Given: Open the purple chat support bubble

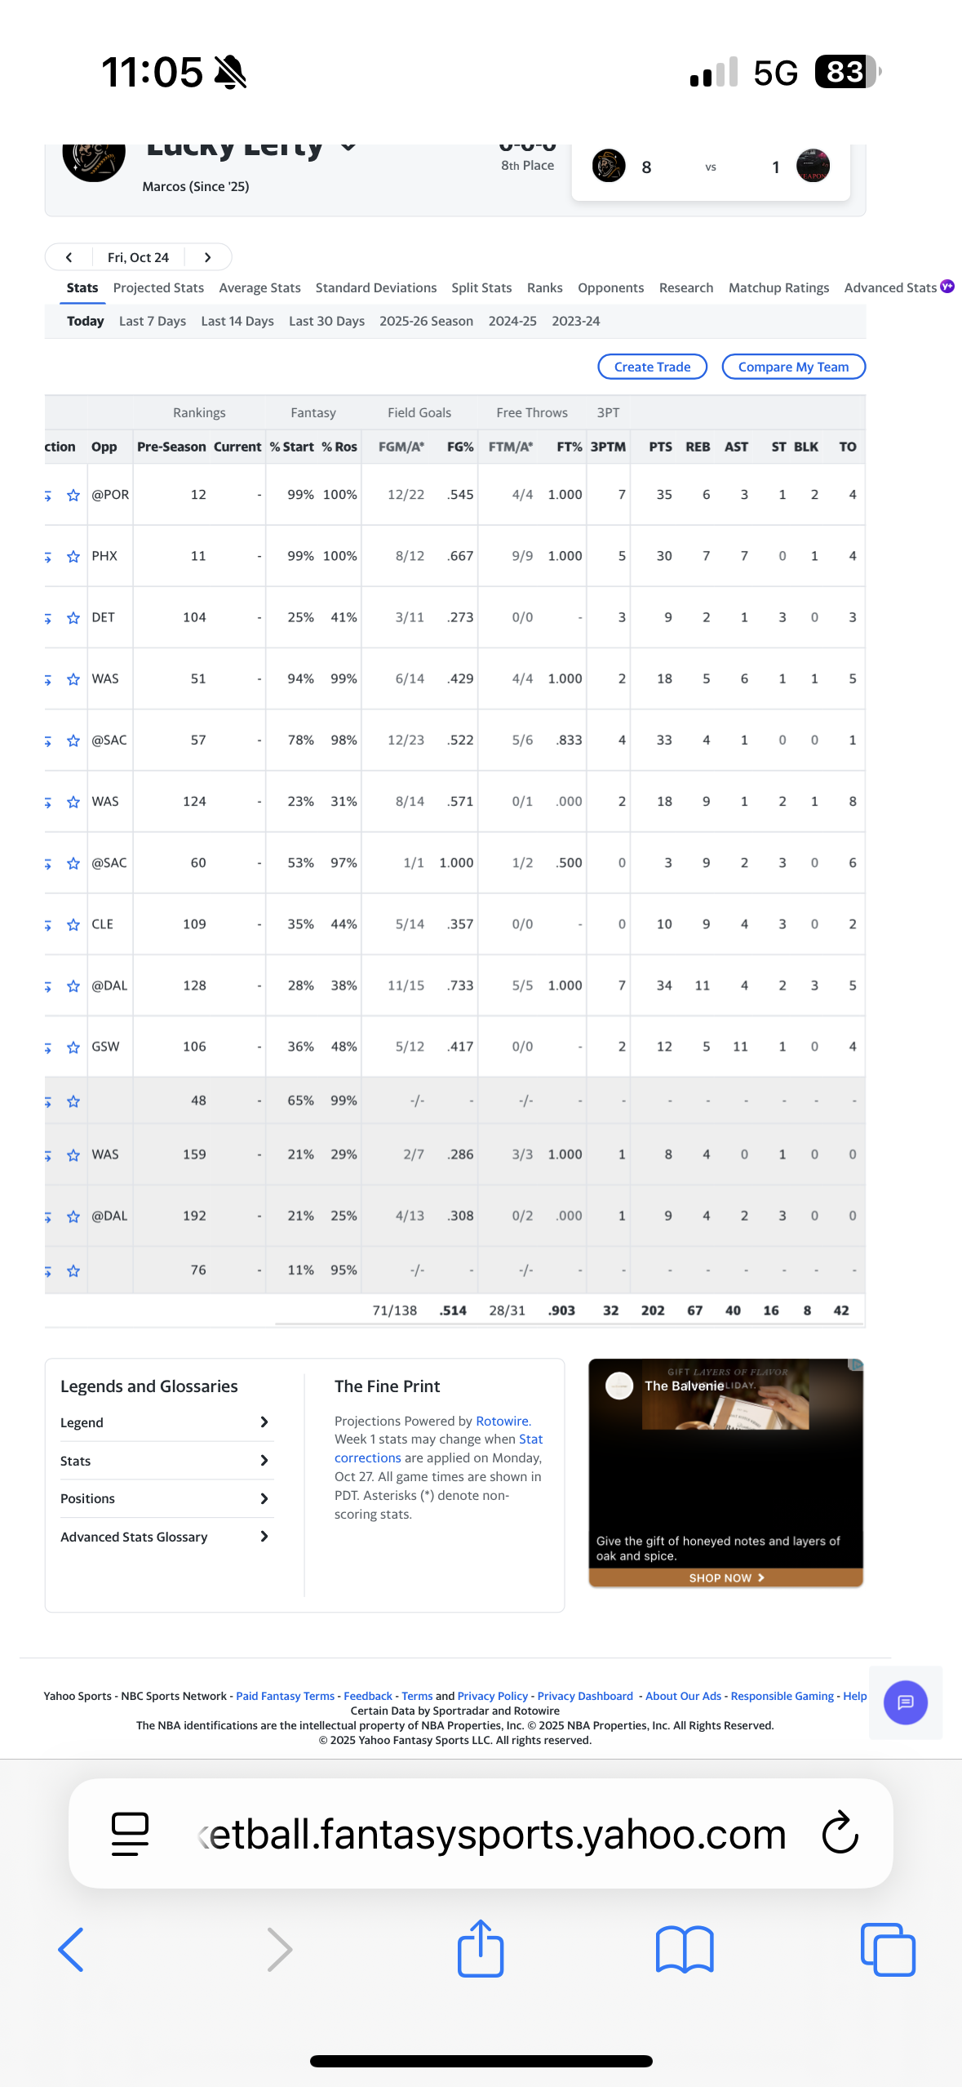Looking at the screenshot, I should [x=905, y=1702].
